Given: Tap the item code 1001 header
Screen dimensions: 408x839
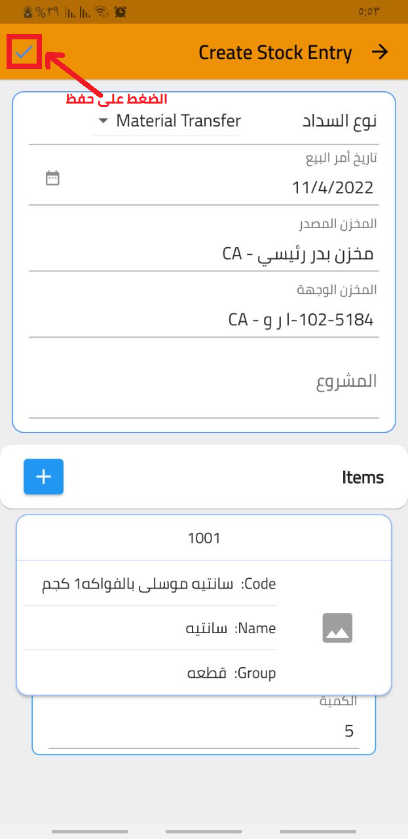Looking at the screenshot, I should 204,538.
